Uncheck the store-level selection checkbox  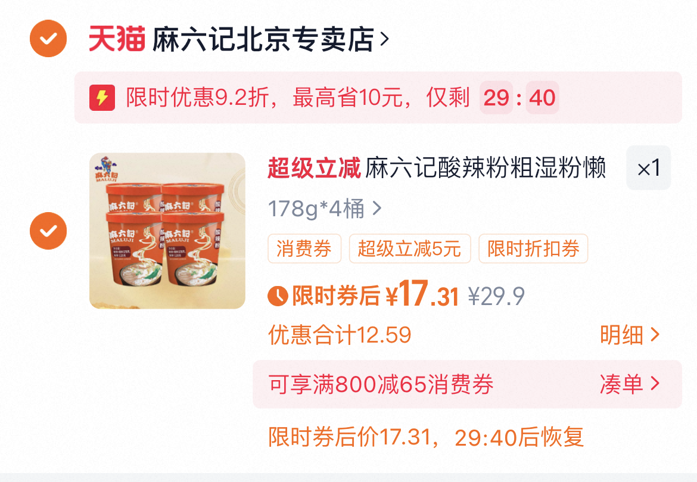(48, 39)
